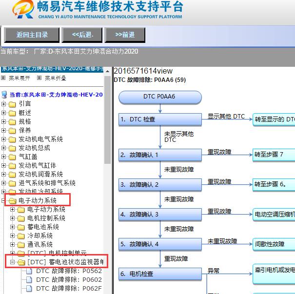Click document icon of DTC 故障排除: P062F
Image resolution: width=295 pixels, height=294 pixels.
pos(29,288)
